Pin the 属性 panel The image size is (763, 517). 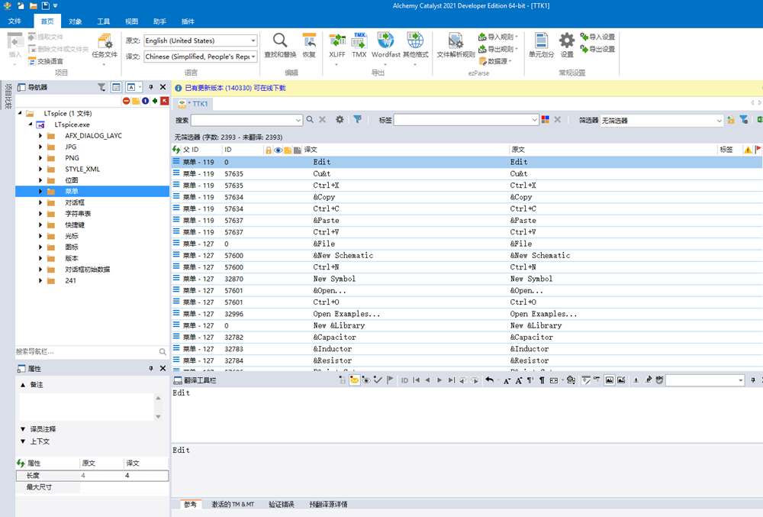pyautogui.click(x=151, y=369)
